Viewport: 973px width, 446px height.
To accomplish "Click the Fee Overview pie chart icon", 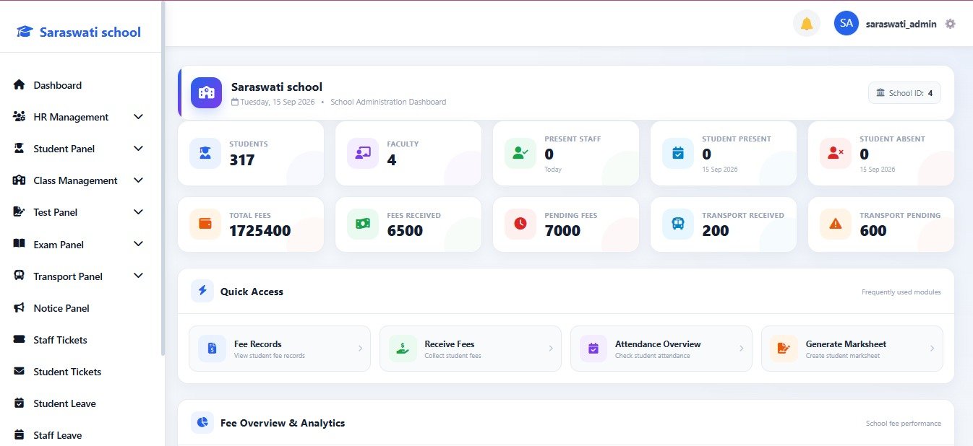I will point(202,422).
